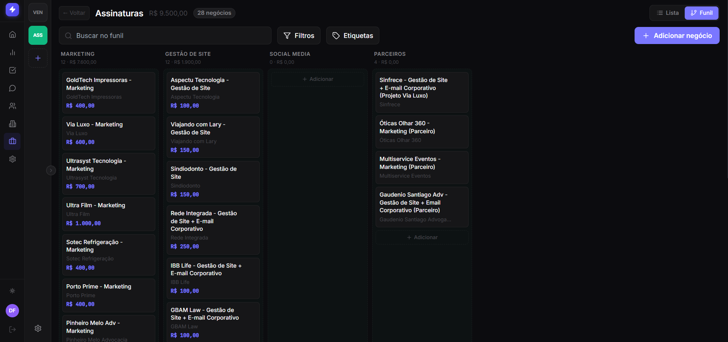Screen dimensions: 728x342
Task: Open Sotec Refrigeração - Marketing card
Action: pyautogui.click(x=109, y=255)
